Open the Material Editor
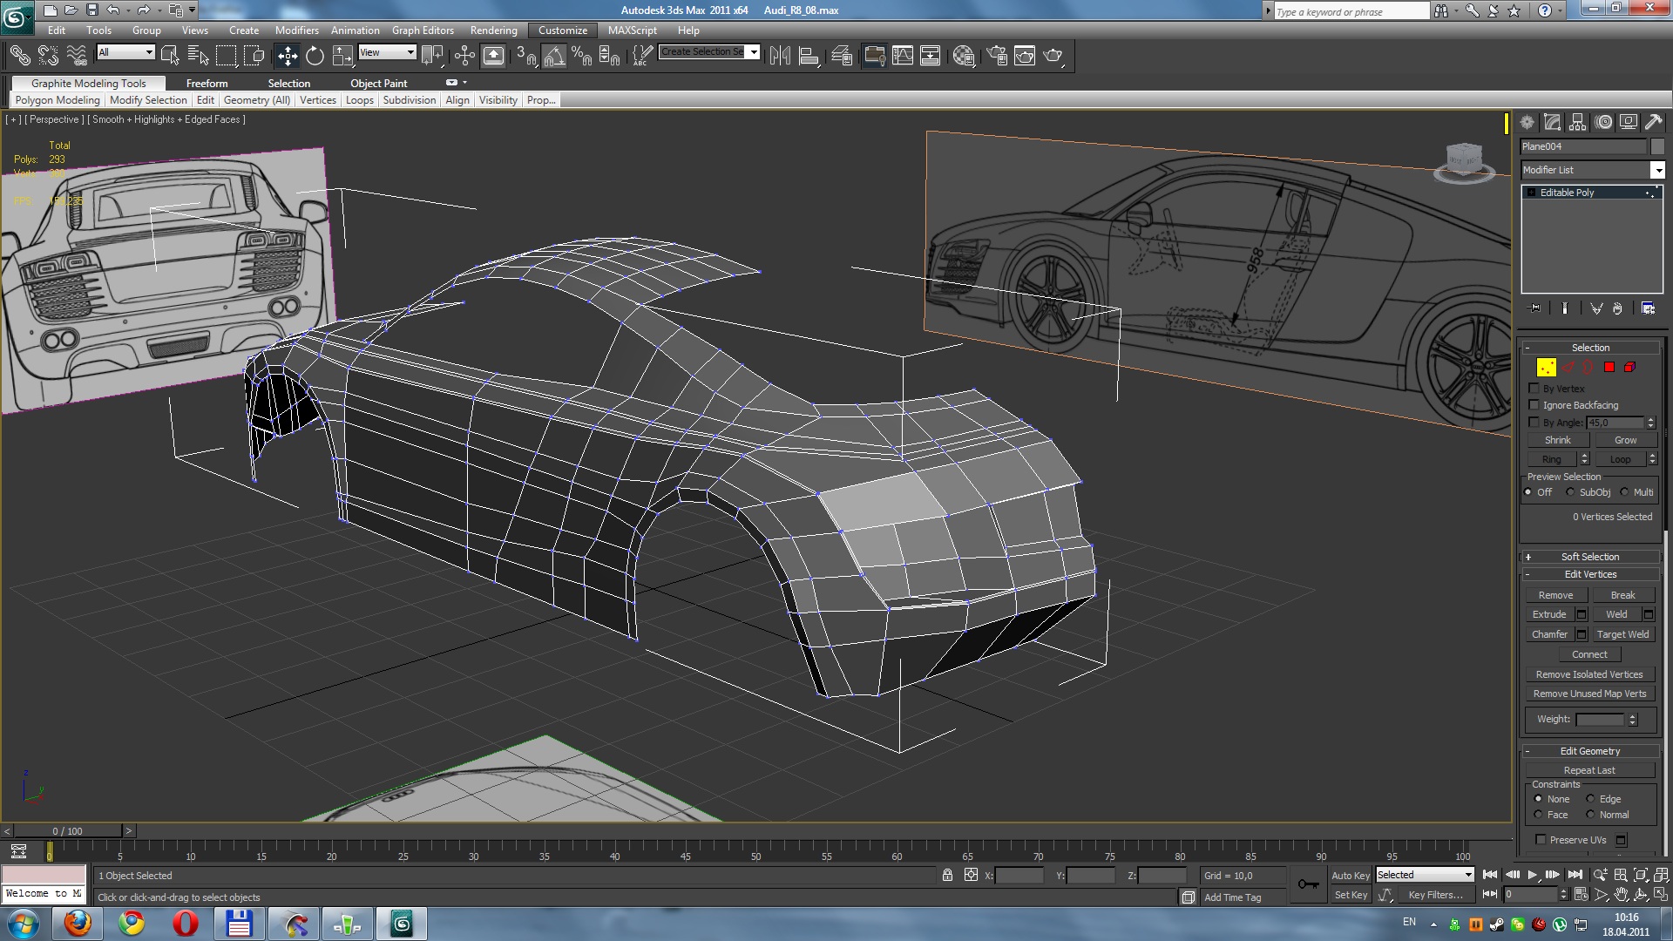The height and width of the screenshot is (941, 1673). coord(964,57)
